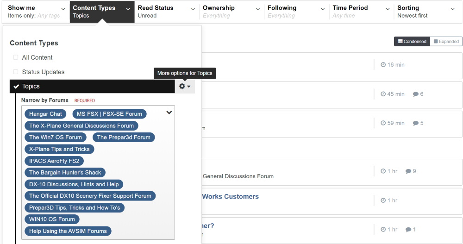Select The Win7 OS Forum tag
Viewport: 463px width, 244px height.
(x=56, y=138)
